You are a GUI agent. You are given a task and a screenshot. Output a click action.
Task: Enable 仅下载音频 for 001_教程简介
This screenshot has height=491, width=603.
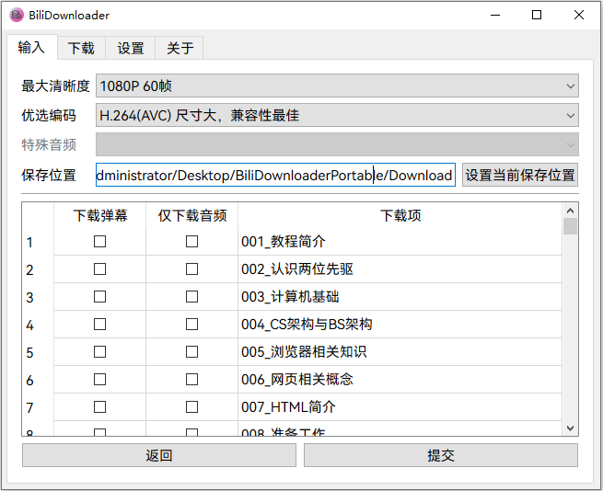pyautogui.click(x=191, y=242)
